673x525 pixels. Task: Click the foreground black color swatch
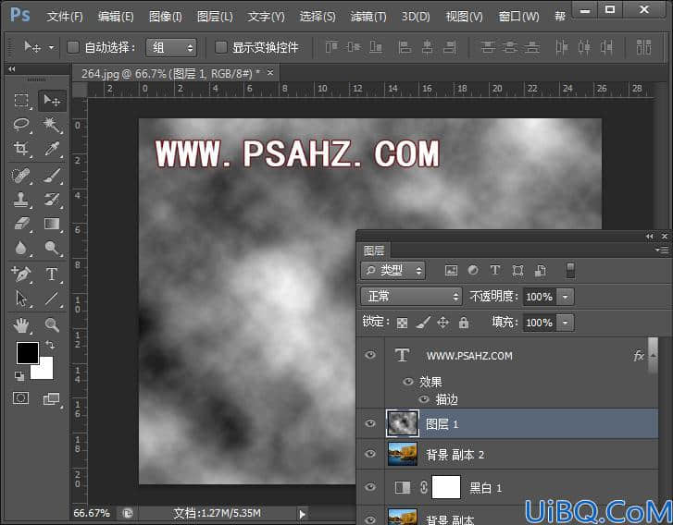click(28, 353)
